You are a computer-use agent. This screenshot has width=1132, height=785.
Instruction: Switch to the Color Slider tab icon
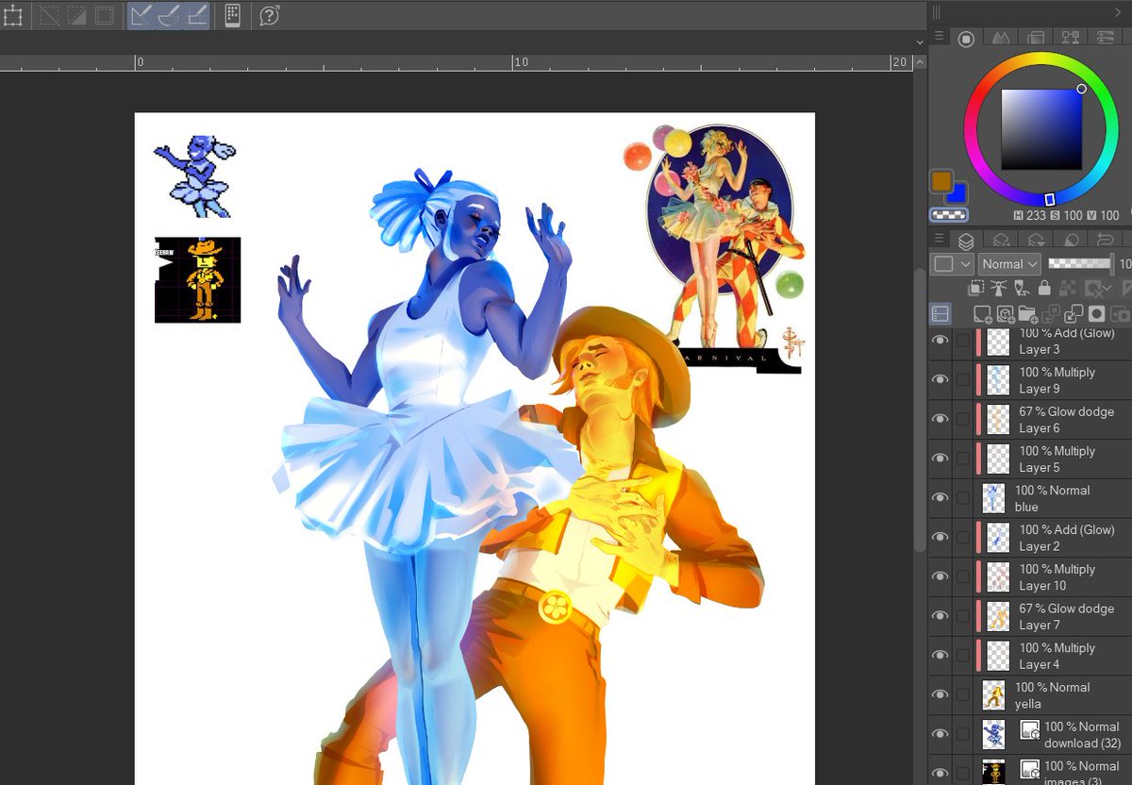(1000, 39)
